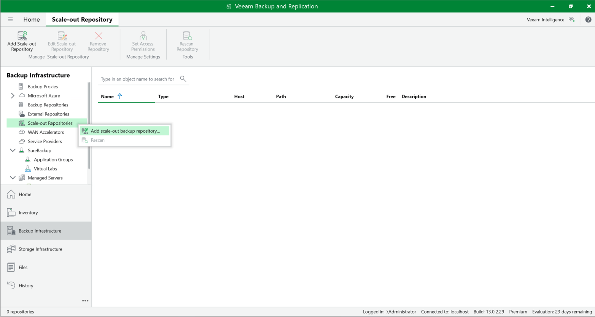The image size is (595, 317).
Task: Click the Managed Servers tree icon
Action: pos(22,178)
